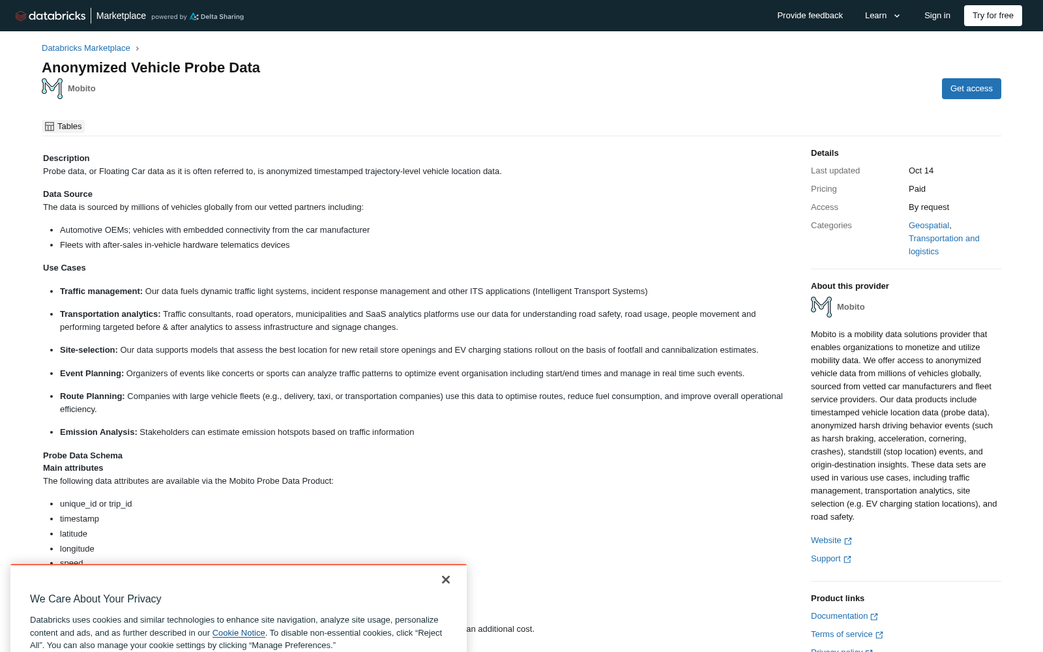Click external-link icon beside Website
The height and width of the screenshot is (652, 1043).
click(x=848, y=541)
